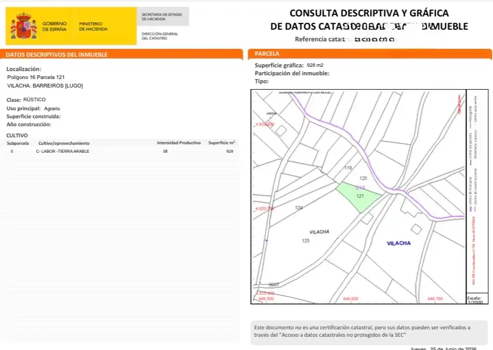Click the 'MINISTERIO DE HACIENDA' text
This screenshot has height=350, width=493.
(x=93, y=27)
